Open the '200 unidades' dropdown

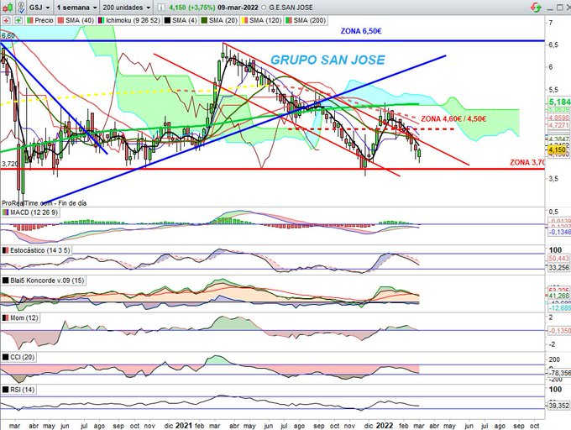point(126,8)
